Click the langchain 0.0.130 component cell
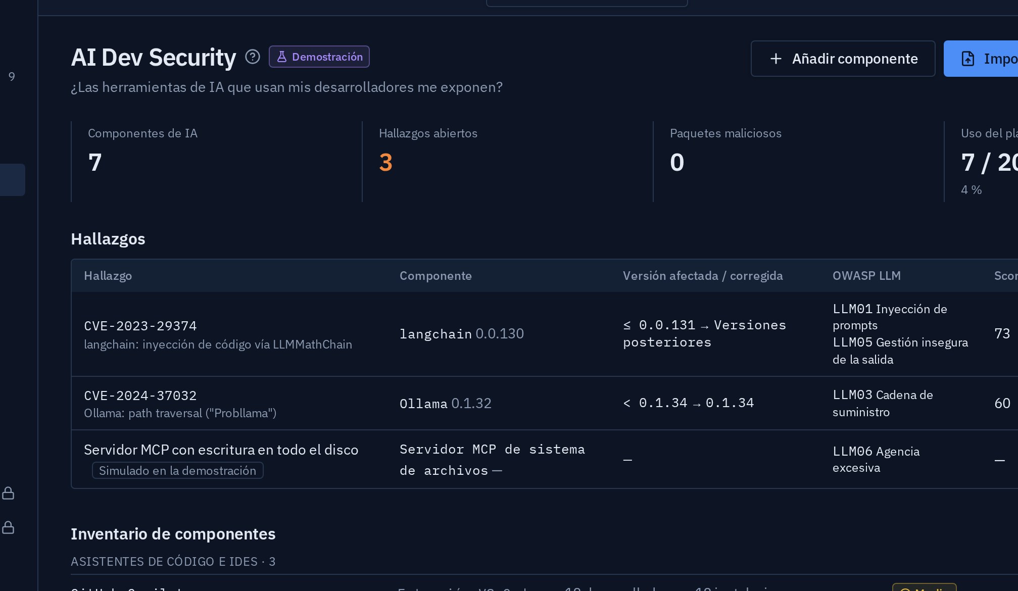 click(462, 333)
